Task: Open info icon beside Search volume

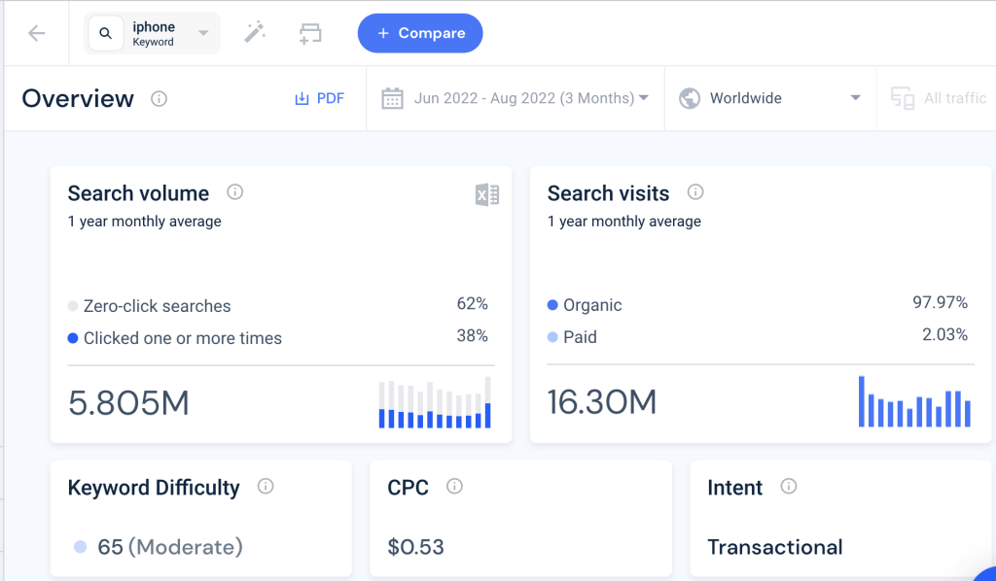Action: click(235, 192)
